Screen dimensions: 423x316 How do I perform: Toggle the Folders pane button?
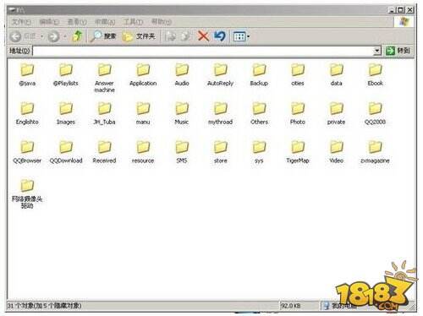pos(139,36)
